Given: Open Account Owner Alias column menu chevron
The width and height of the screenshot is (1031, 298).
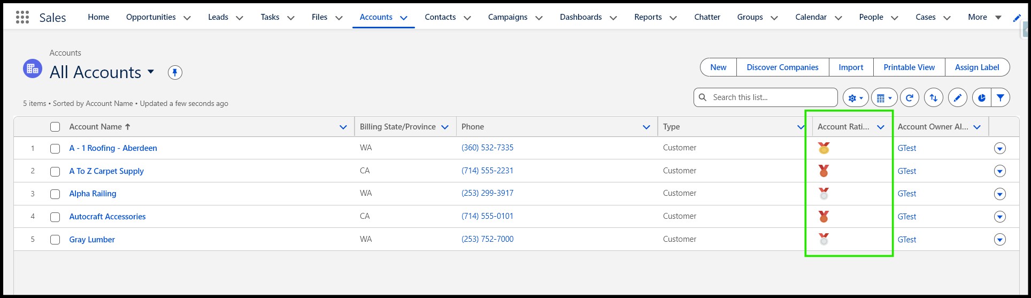Looking at the screenshot, I should tap(977, 127).
